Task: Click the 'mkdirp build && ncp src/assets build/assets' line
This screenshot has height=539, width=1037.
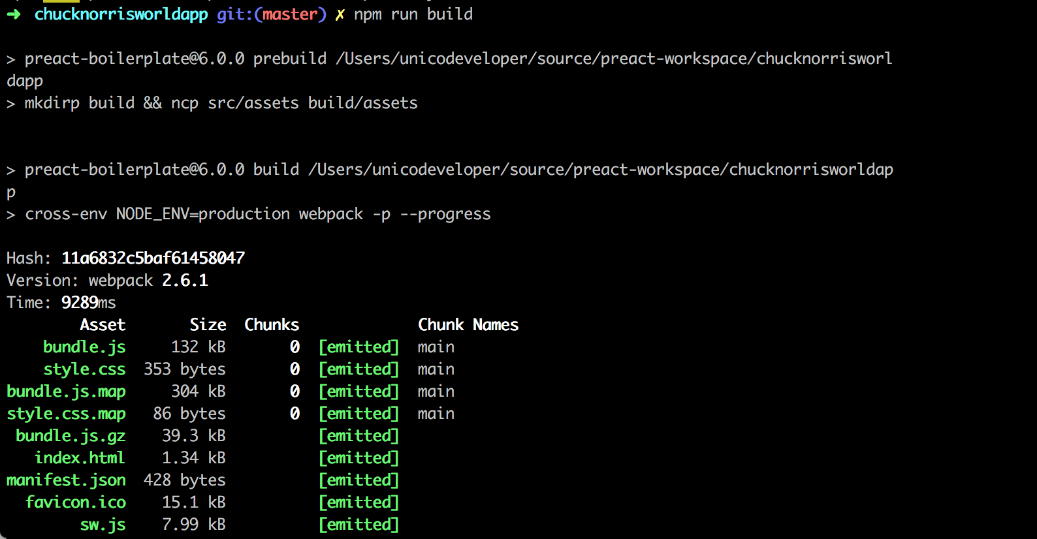Action: coord(212,103)
